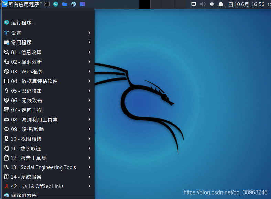Open the 所有应用程序 applications menu button
Viewport: 271px width, 199px height.
pyautogui.click(x=21, y=4)
